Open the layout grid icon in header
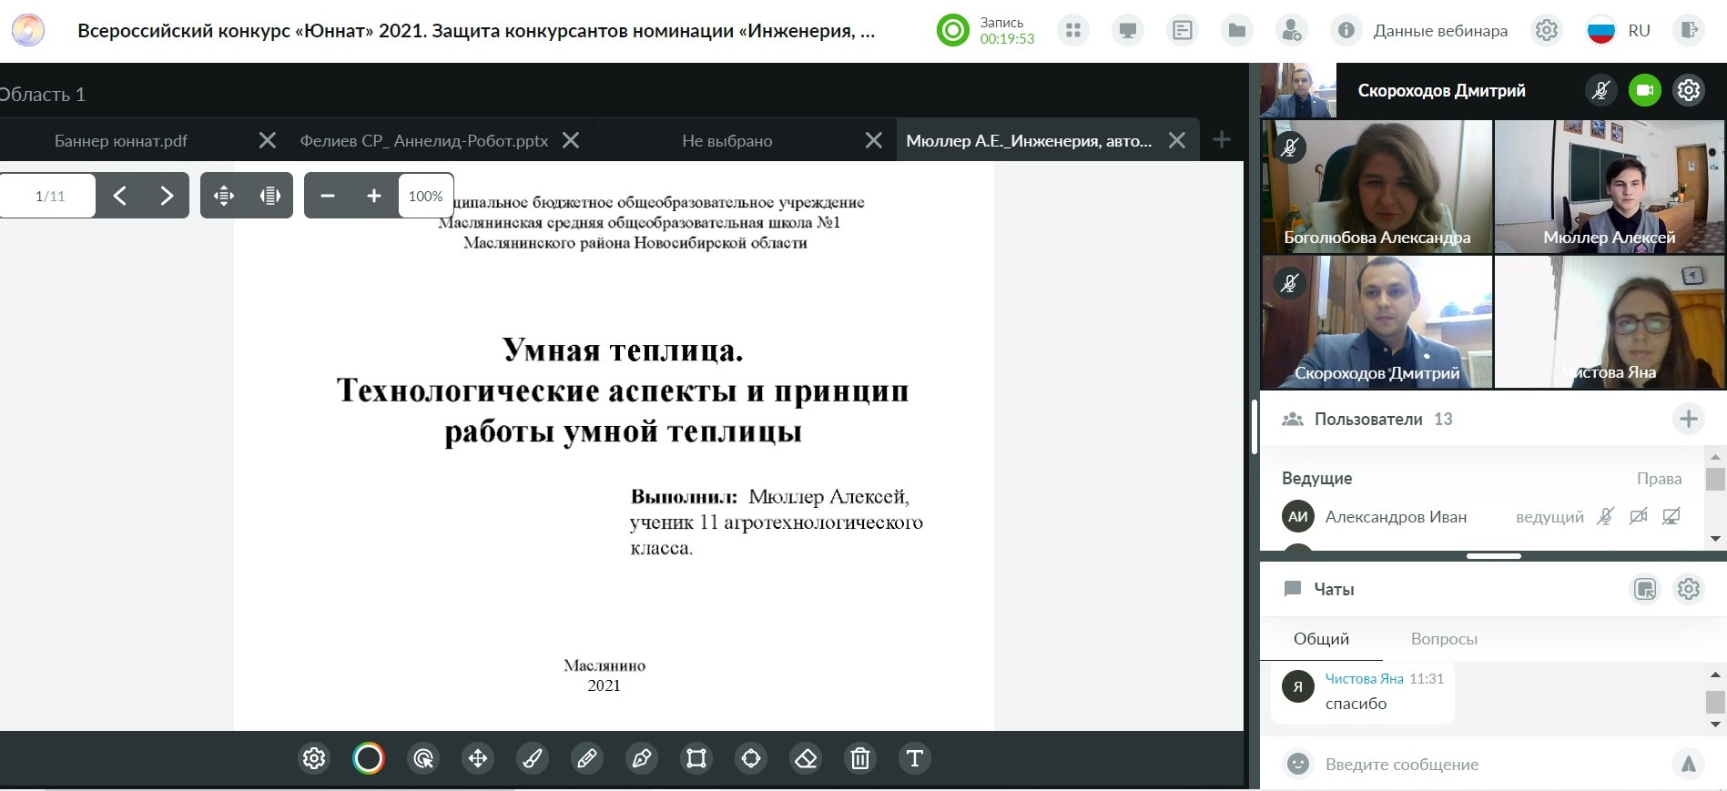Image resolution: width=1727 pixels, height=791 pixels. pyautogui.click(x=1073, y=31)
